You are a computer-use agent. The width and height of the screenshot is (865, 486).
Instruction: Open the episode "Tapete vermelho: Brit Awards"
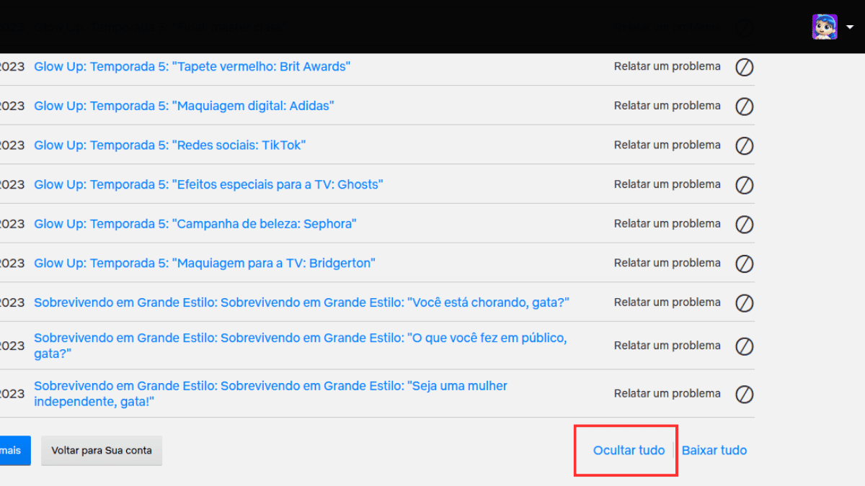192,66
